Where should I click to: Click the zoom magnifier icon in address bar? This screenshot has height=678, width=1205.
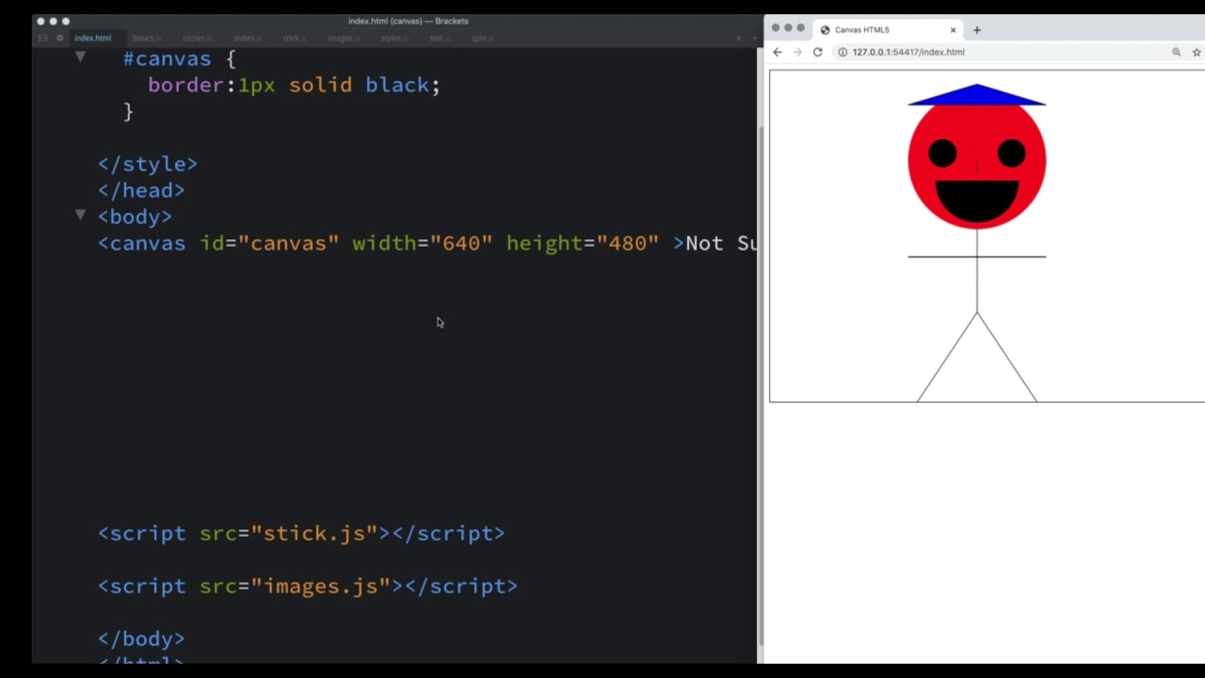click(1177, 52)
